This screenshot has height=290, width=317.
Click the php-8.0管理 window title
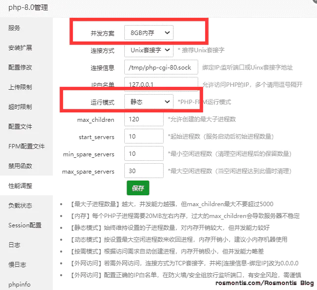point(28,7)
